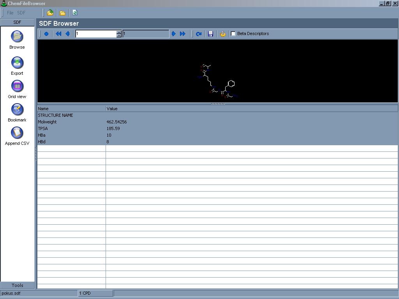Image resolution: width=399 pixels, height=299 pixels.
Task: Click the blue redo/reload arrow icon
Action: click(x=199, y=34)
